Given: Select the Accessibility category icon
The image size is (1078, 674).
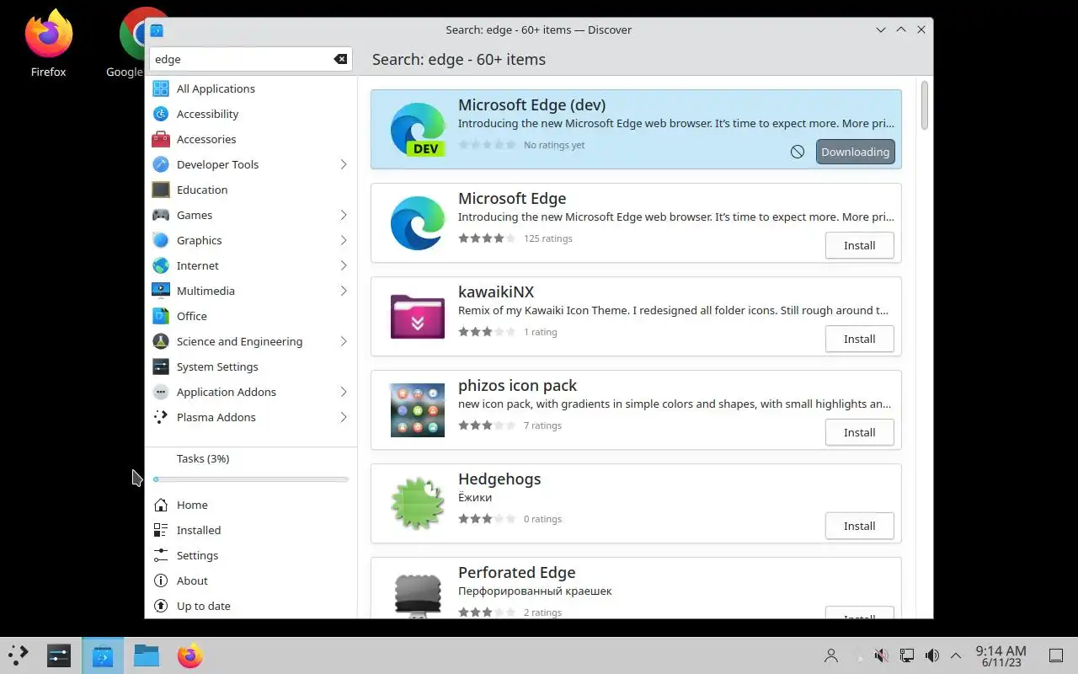Looking at the screenshot, I should tap(161, 114).
